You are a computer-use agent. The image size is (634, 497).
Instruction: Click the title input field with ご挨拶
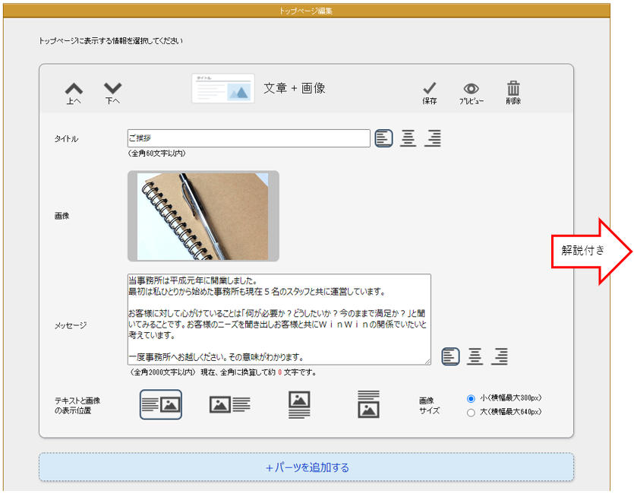pos(248,138)
